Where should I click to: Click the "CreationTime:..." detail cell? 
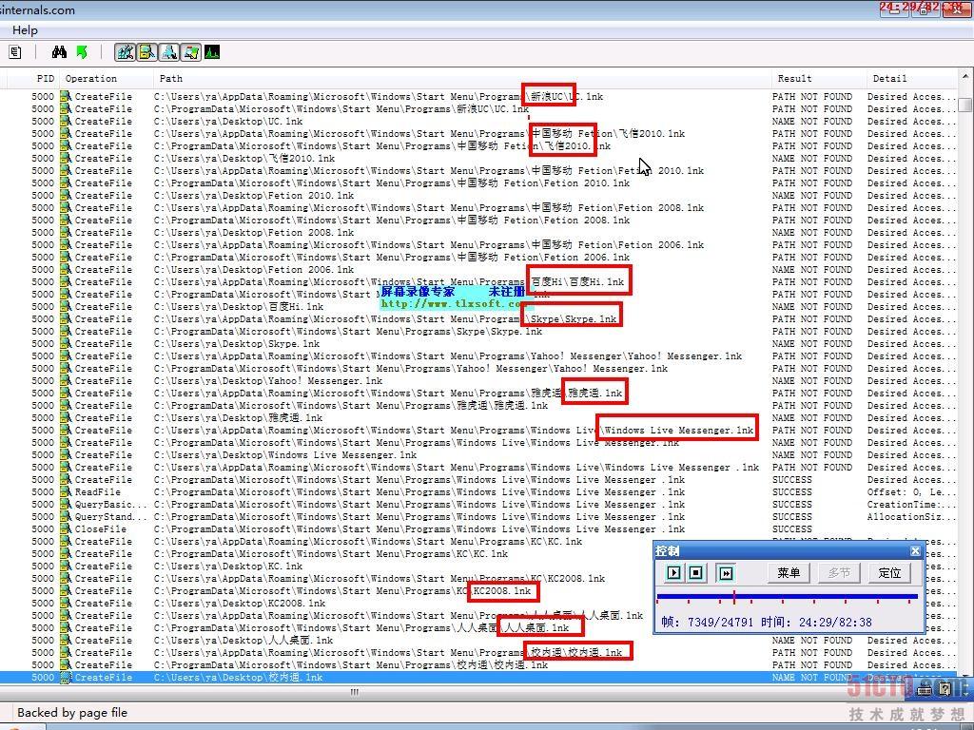coord(912,505)
